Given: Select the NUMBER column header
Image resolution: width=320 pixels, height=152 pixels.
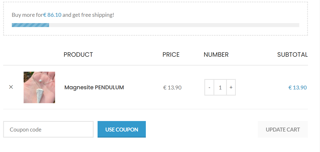Looking at the screenshot, I should 216,55.
